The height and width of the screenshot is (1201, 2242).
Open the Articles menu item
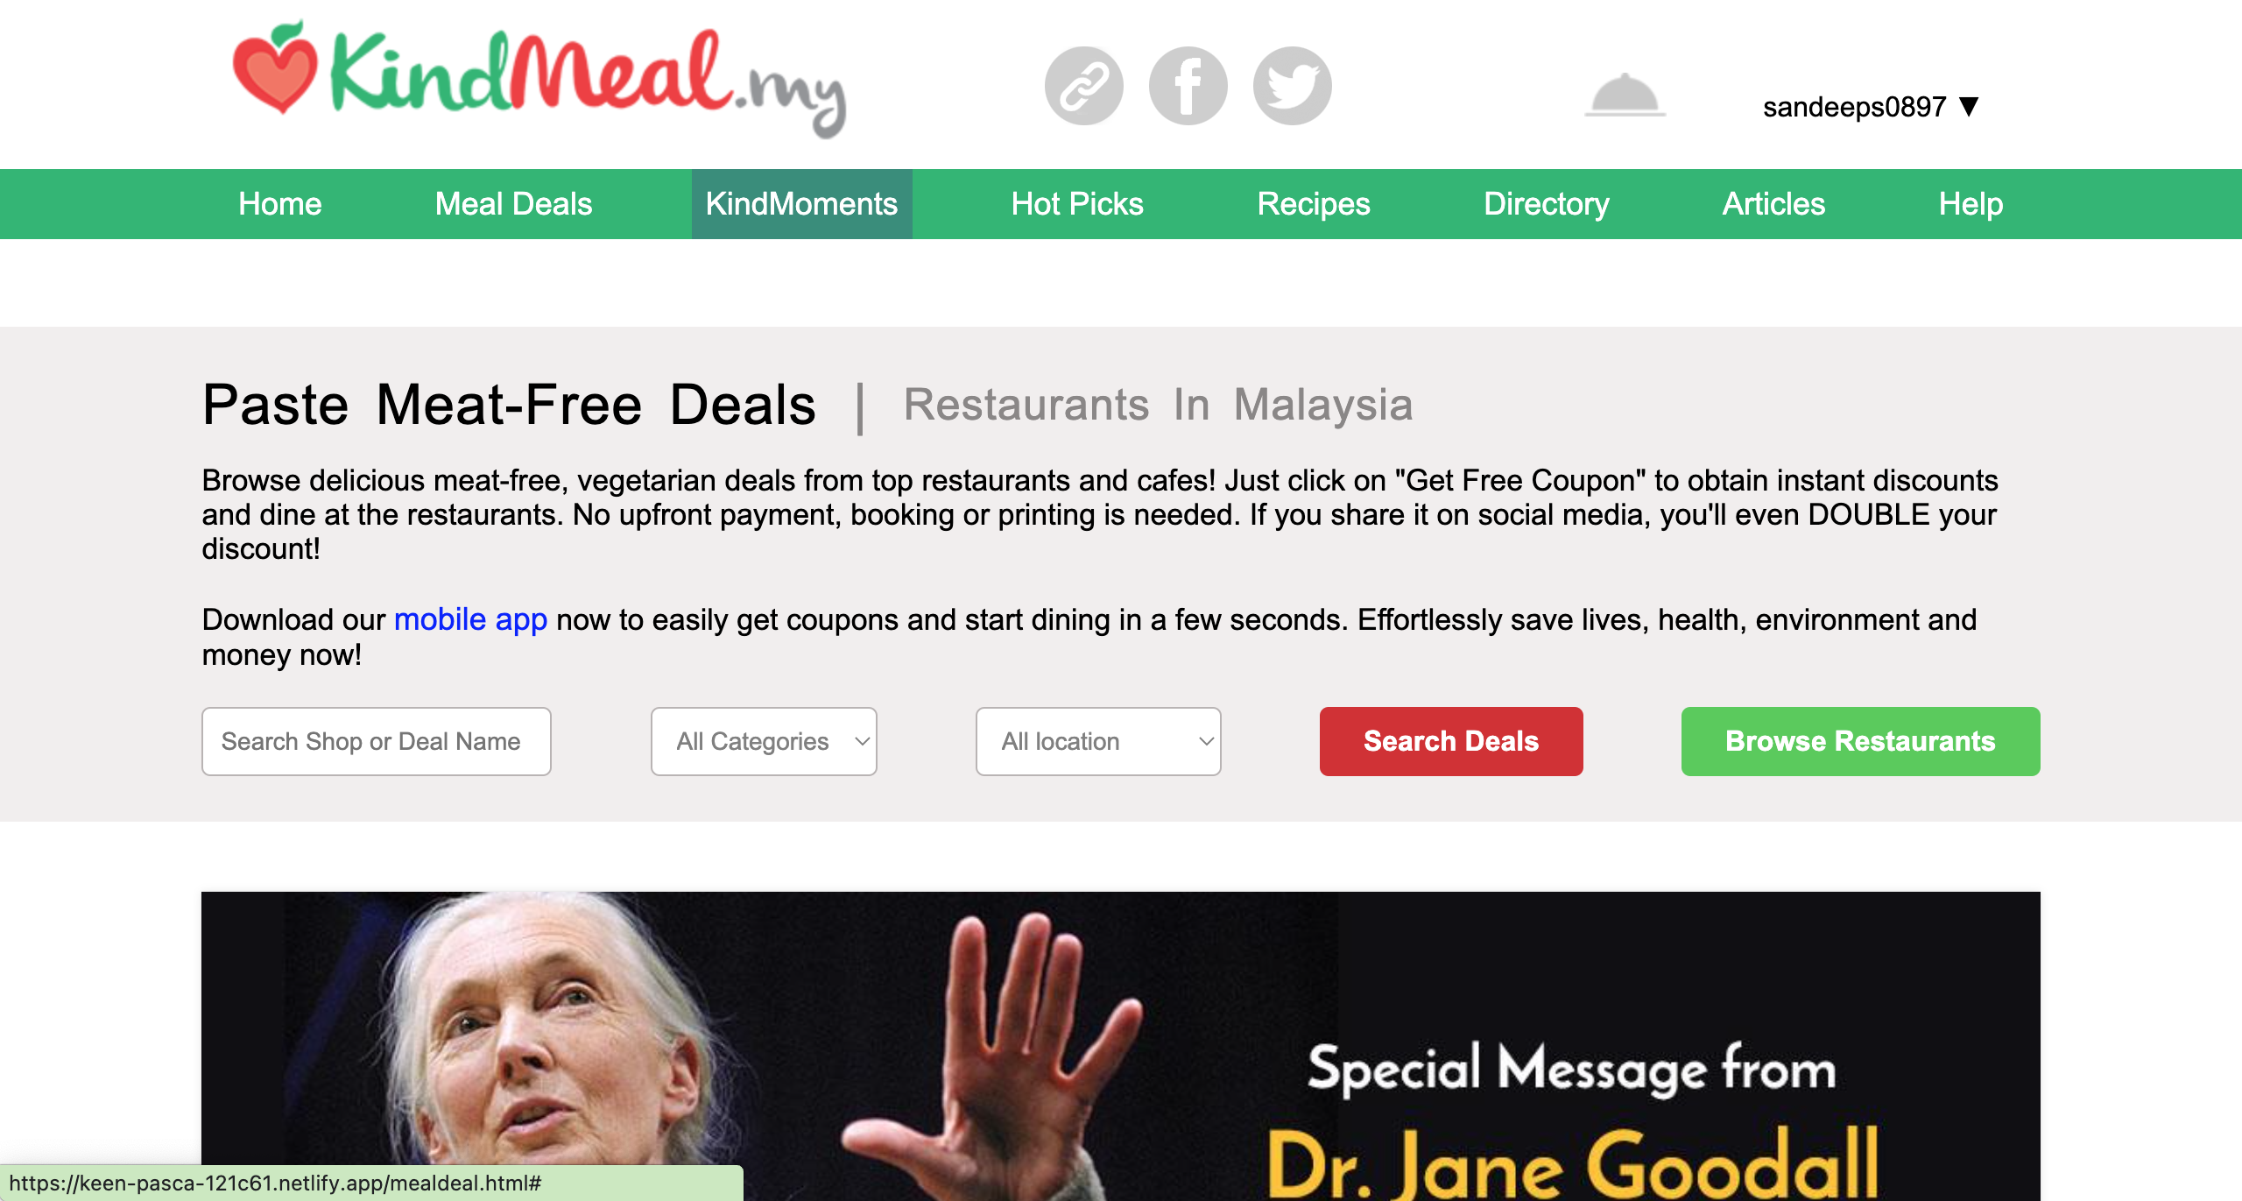click(x=1773, y=204)
